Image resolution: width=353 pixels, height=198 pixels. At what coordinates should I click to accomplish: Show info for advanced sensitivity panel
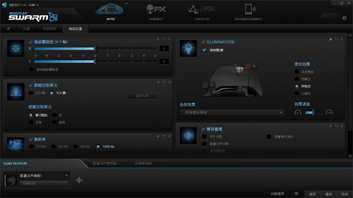coord(169,39)
